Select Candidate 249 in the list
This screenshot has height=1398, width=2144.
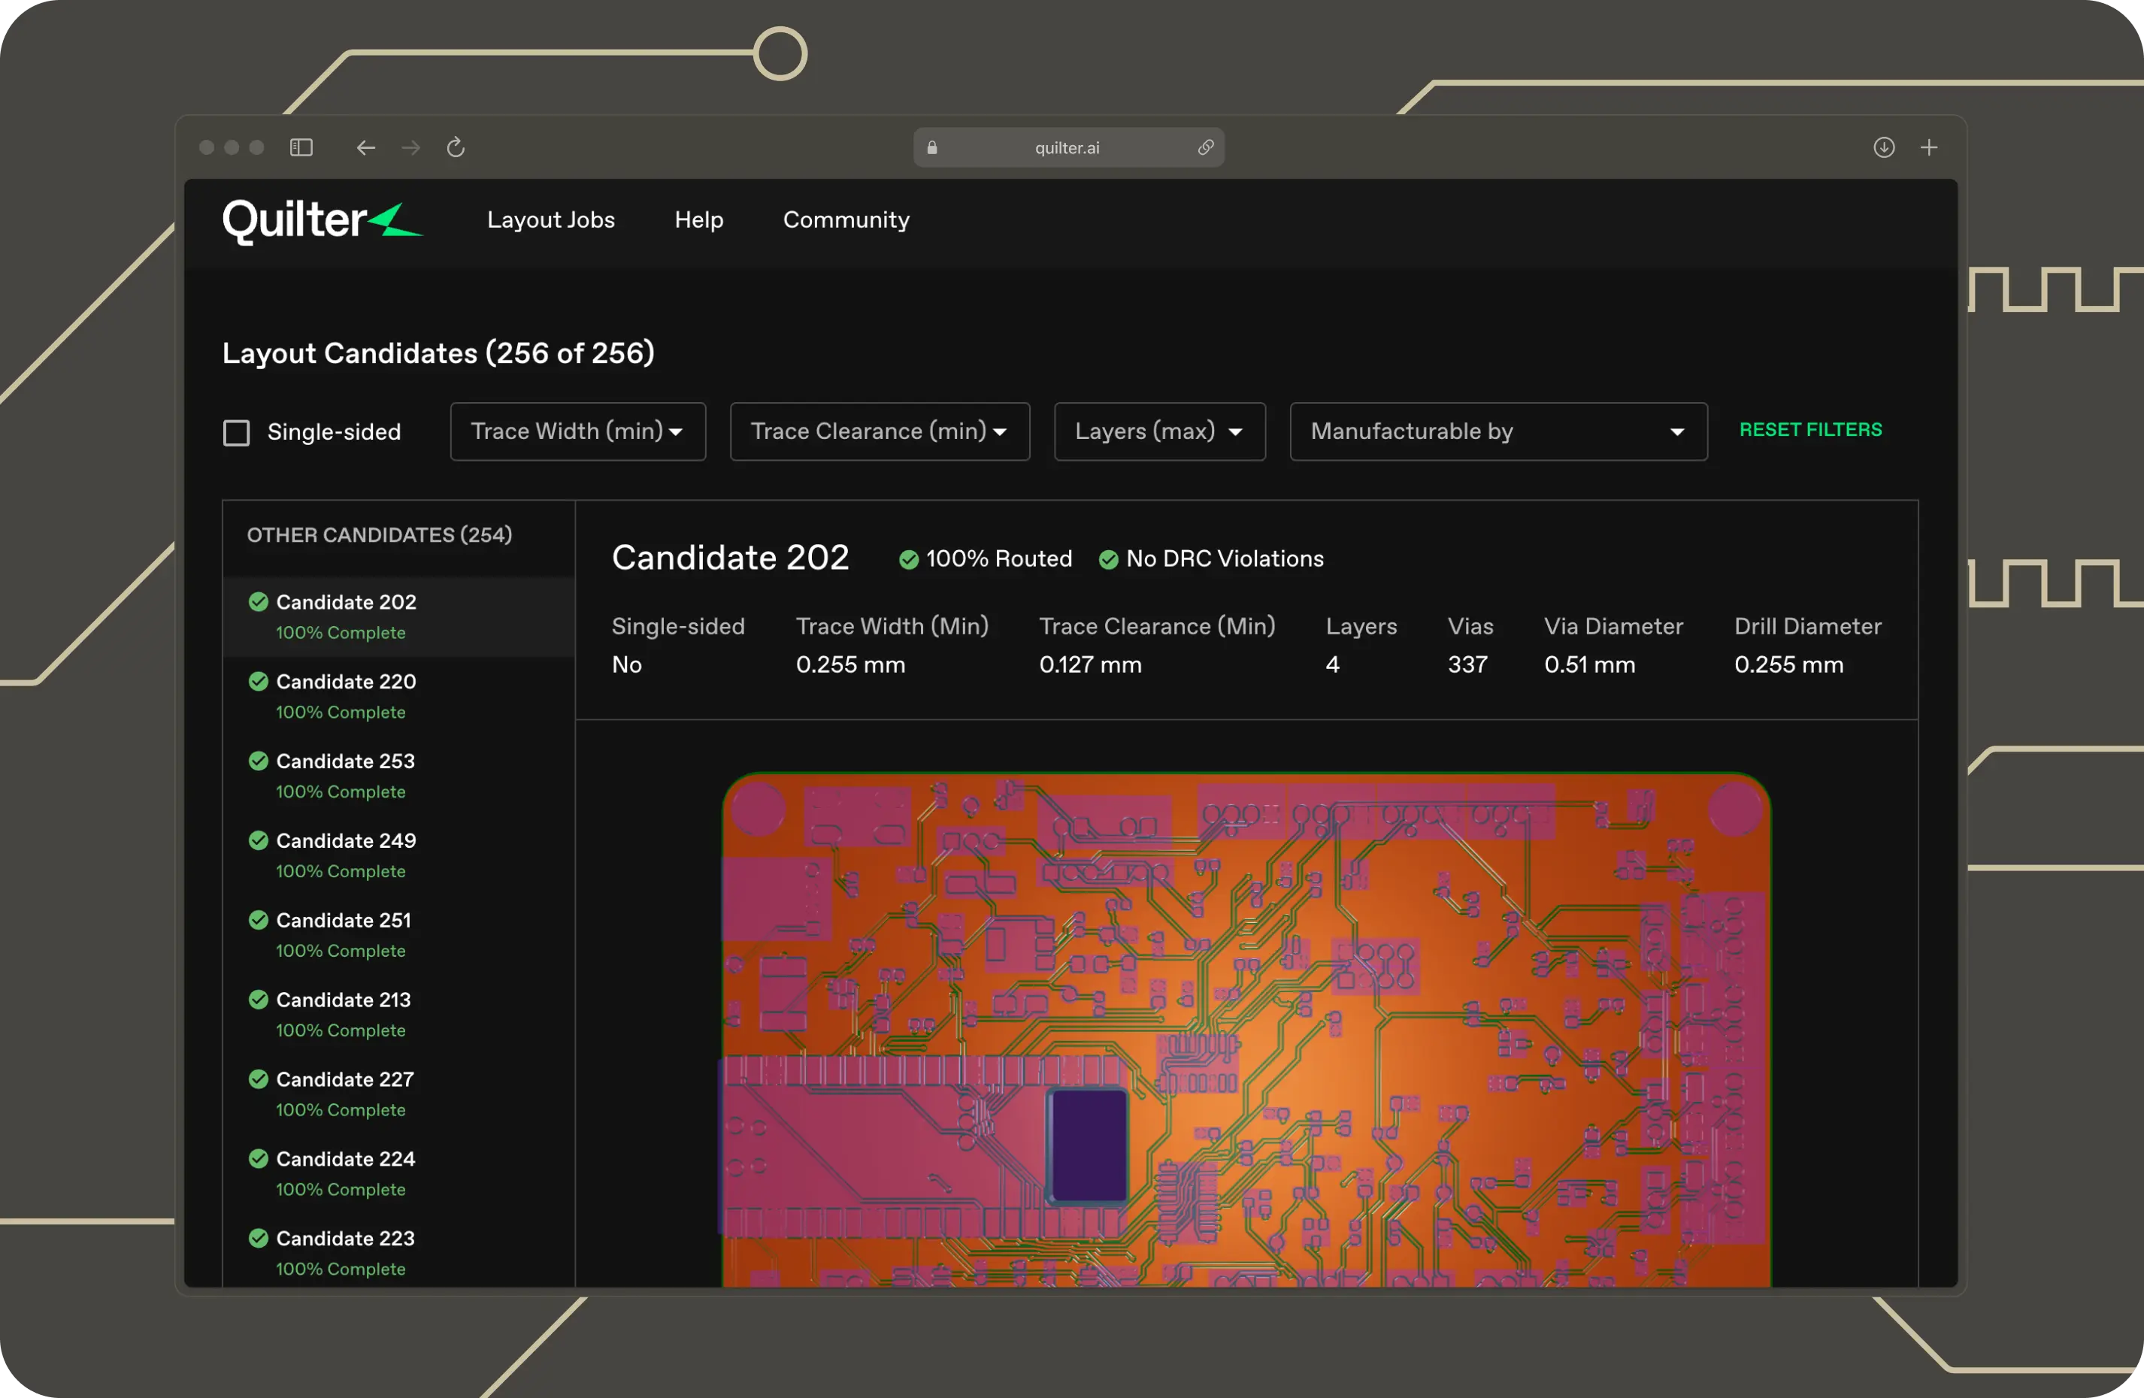click(399, 856)
